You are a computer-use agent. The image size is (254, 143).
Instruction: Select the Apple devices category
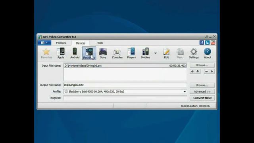point(61,53)
